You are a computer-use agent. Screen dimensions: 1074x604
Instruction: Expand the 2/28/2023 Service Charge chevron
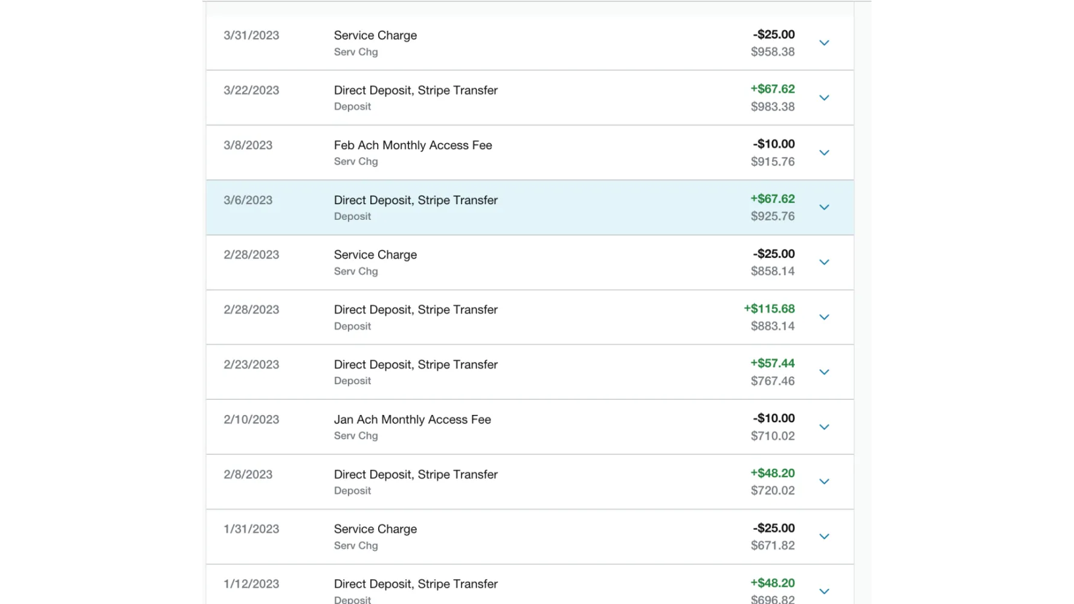[x=824, y=262]
